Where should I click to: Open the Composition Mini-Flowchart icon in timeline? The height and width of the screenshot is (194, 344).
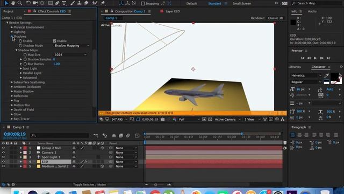click(x=96, y=136)
